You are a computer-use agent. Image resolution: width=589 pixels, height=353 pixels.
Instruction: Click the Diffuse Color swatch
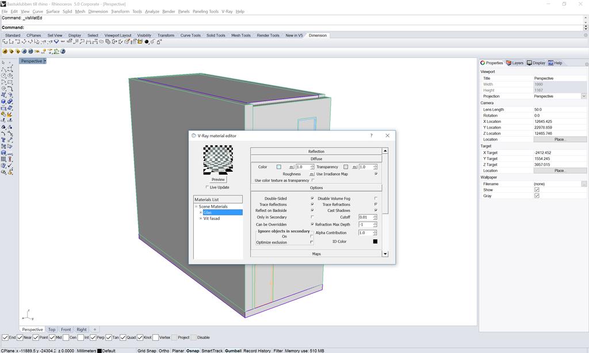point(279,167)
